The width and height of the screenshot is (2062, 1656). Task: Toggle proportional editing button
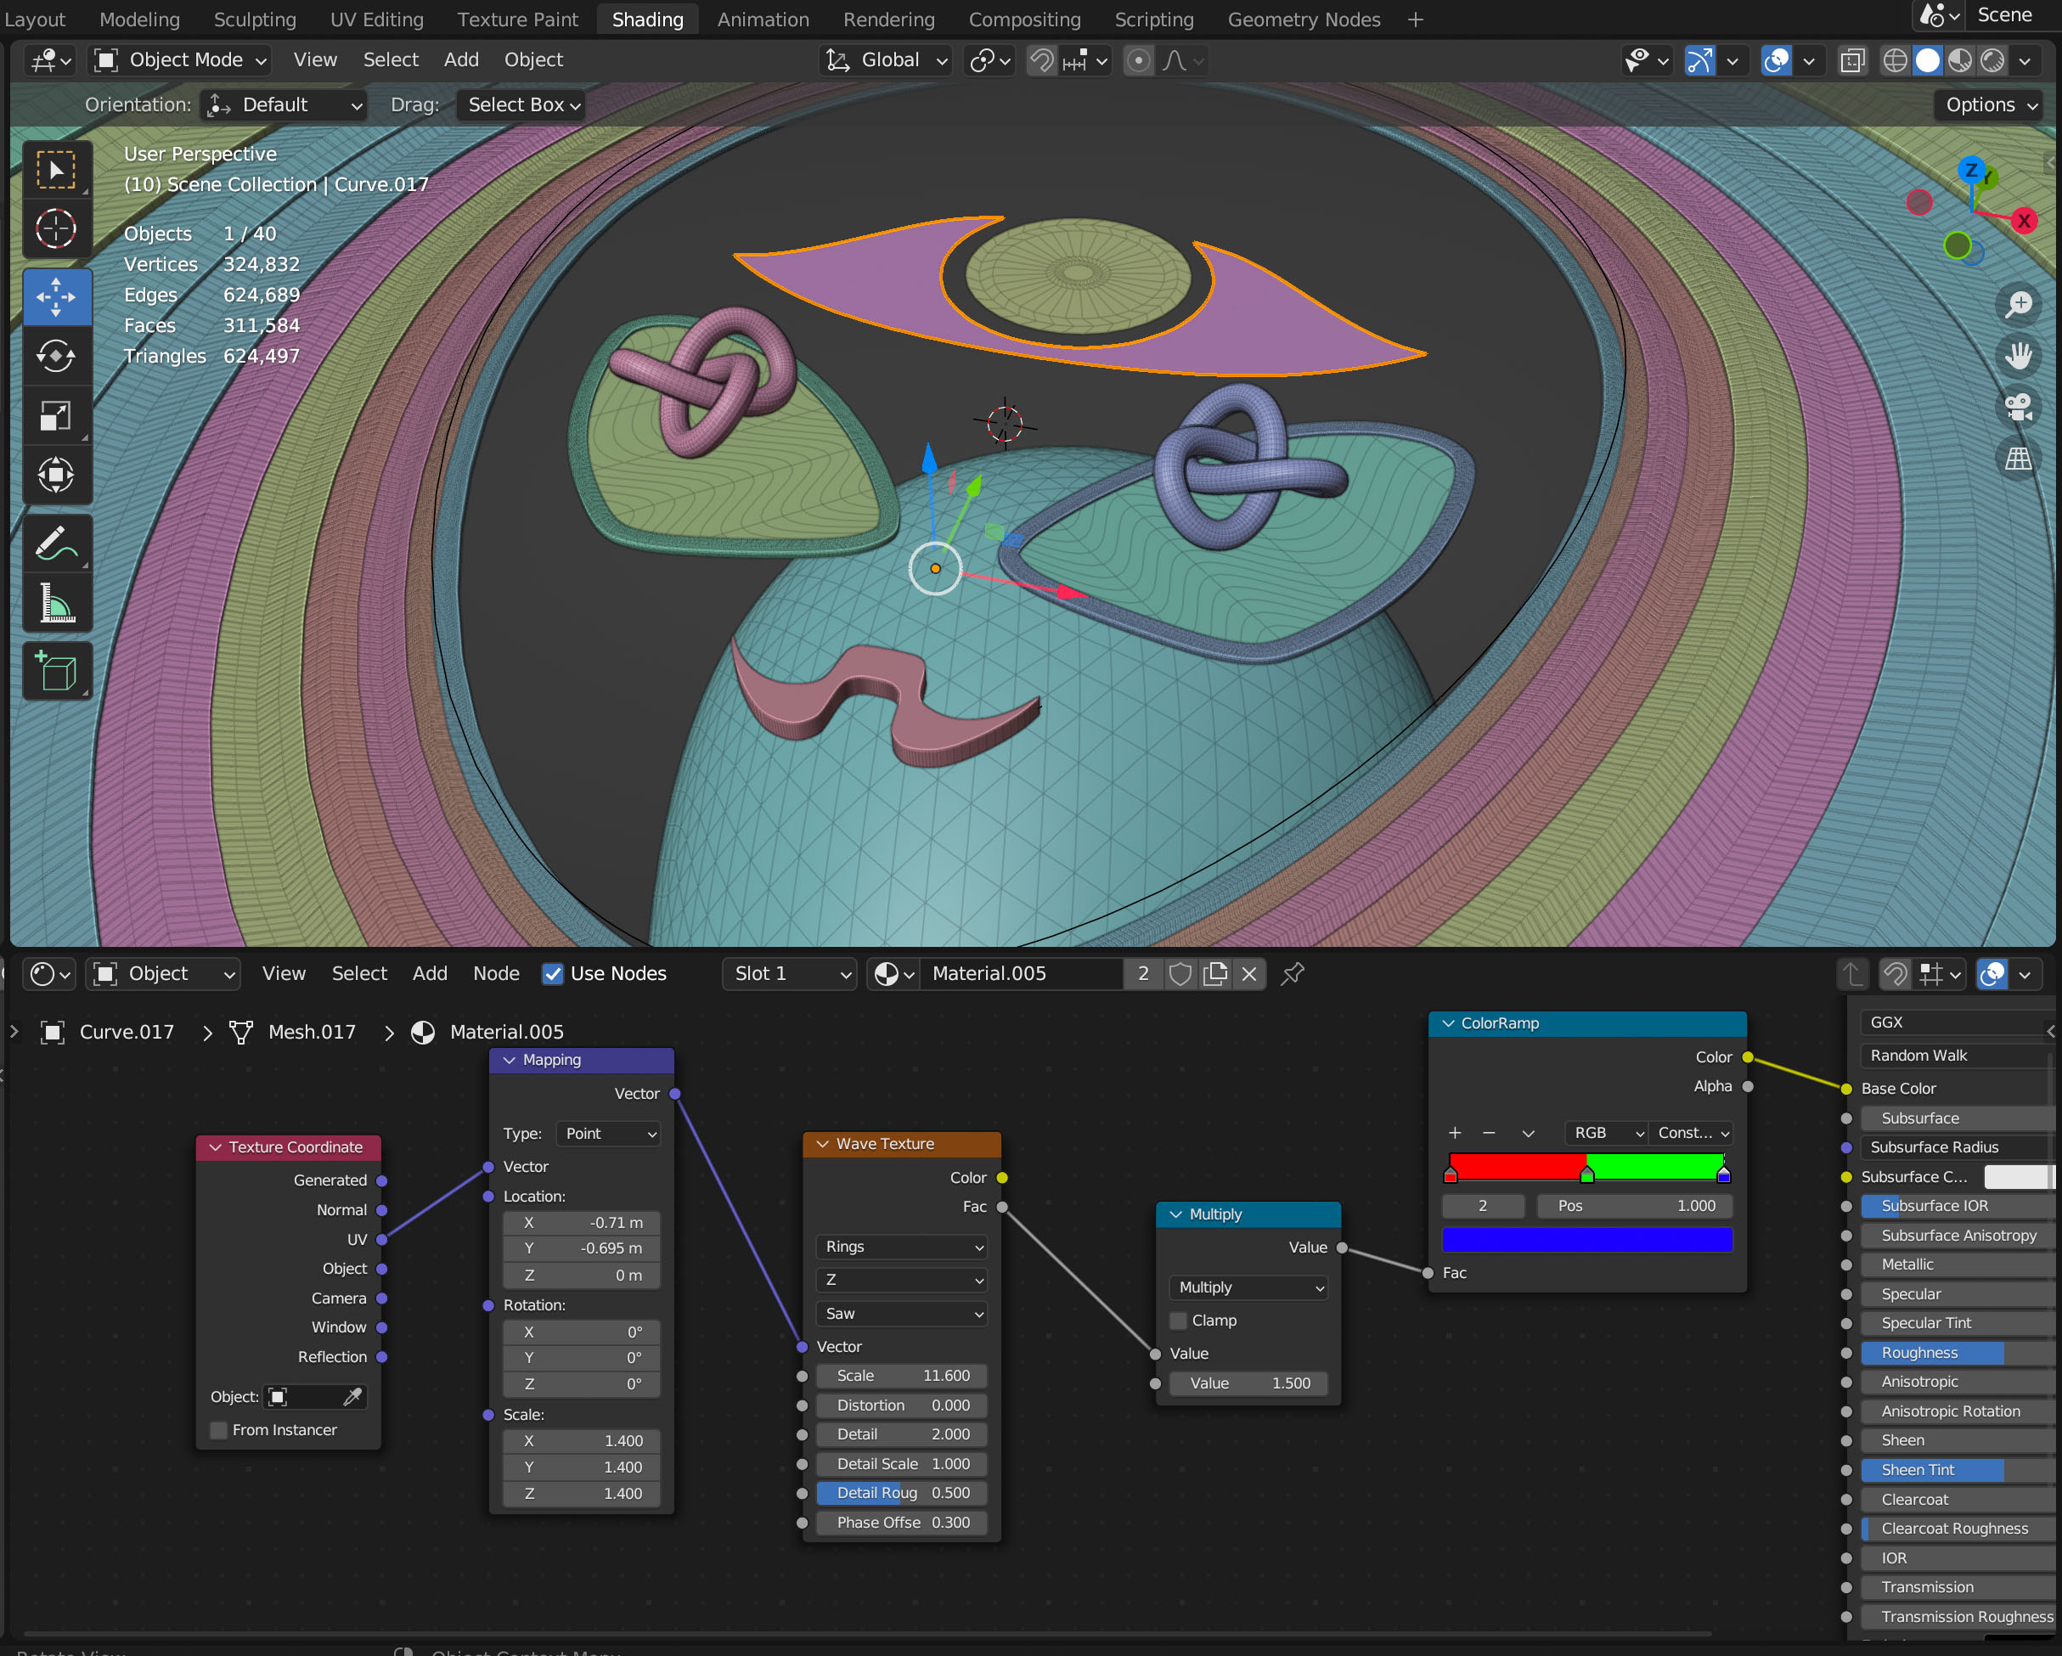(1138, 60)
